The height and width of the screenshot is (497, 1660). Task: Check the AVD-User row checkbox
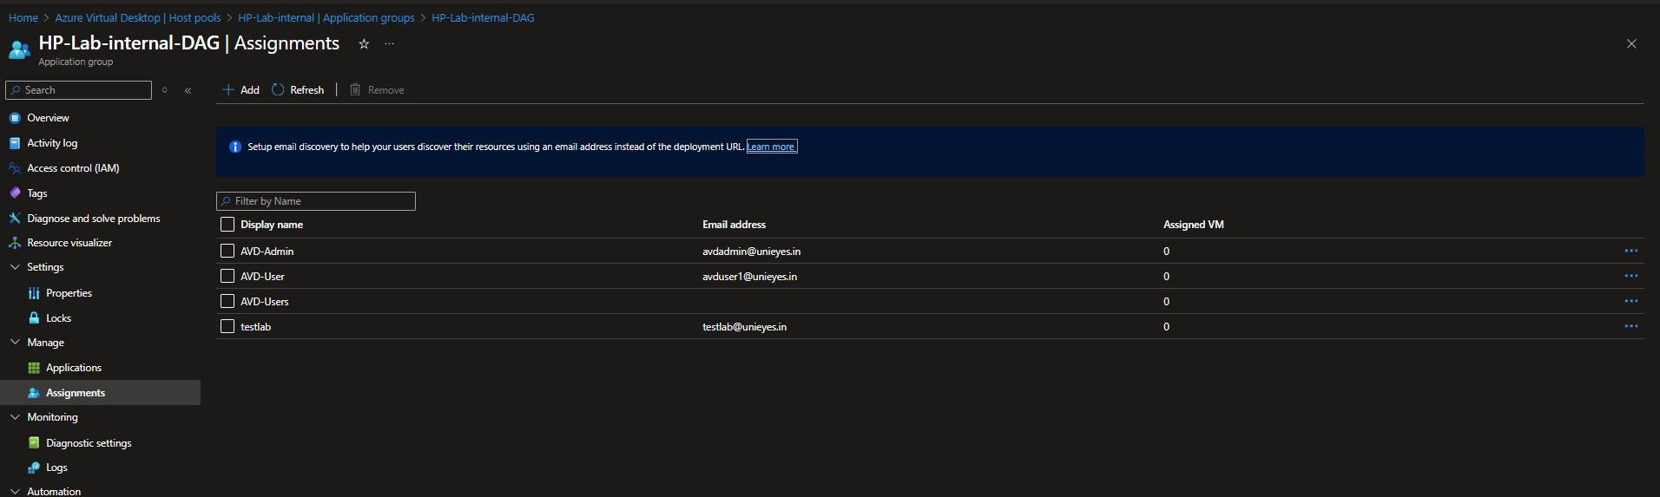click(227, 276)
